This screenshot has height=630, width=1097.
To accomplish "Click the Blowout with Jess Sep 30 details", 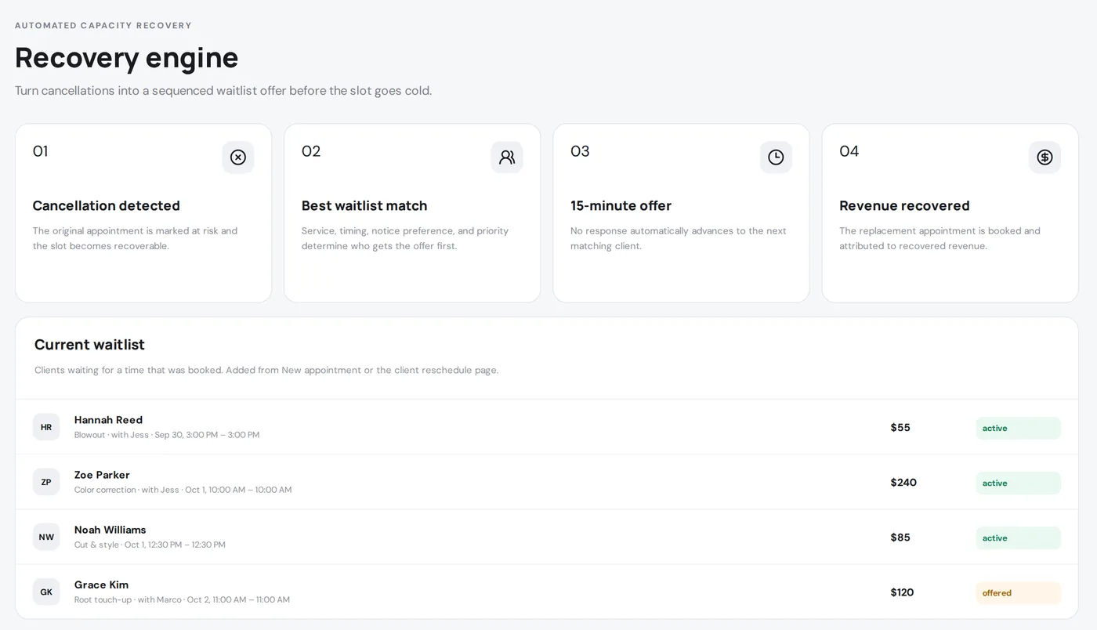I will (x=167, y=435).
